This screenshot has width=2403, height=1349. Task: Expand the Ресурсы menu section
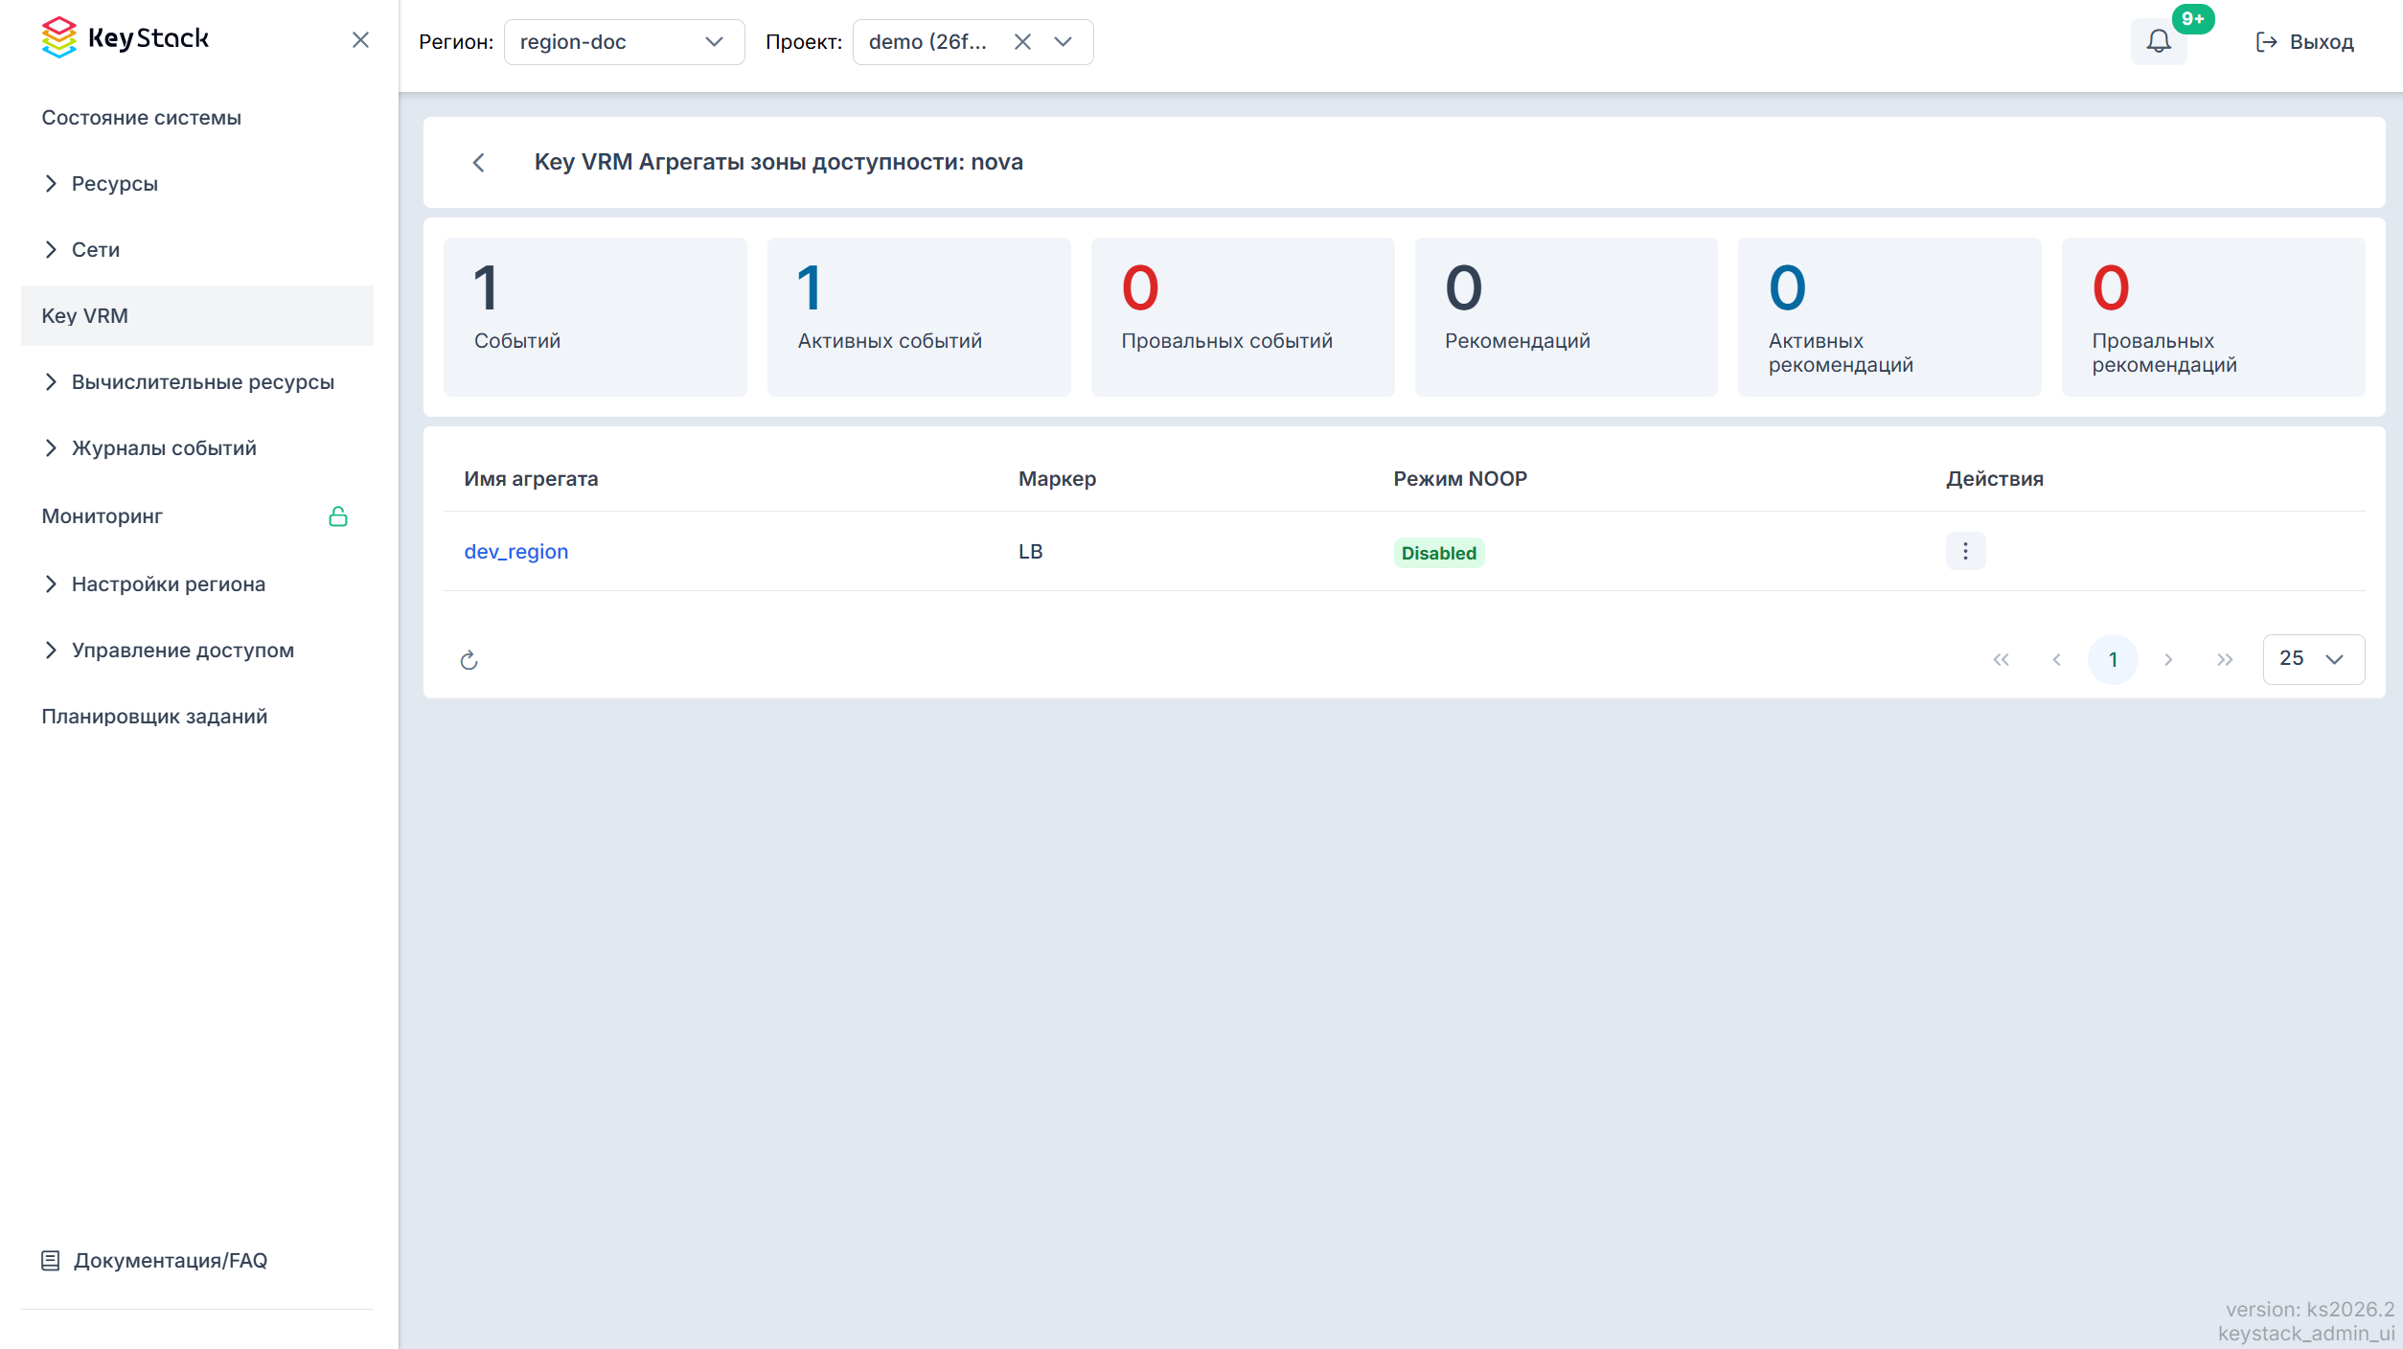tap(196, 183)
